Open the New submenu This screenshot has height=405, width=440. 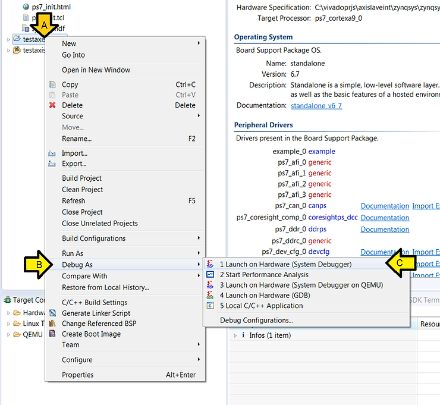125,43
